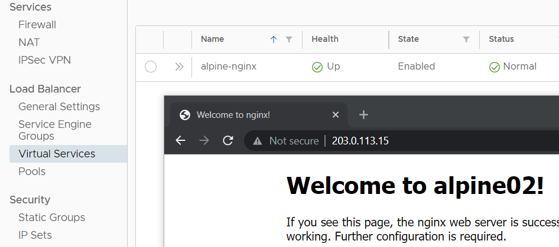Viewport: 559px width, 247px height.
Task: Click the Status column header
Action: coord(501,39)
